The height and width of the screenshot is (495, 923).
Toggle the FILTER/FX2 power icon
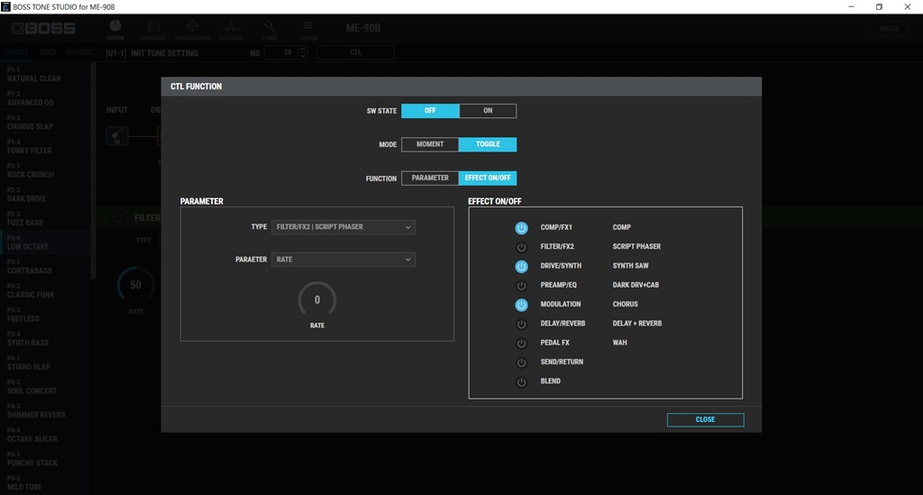pyautogui.click(x=521, y=247)
